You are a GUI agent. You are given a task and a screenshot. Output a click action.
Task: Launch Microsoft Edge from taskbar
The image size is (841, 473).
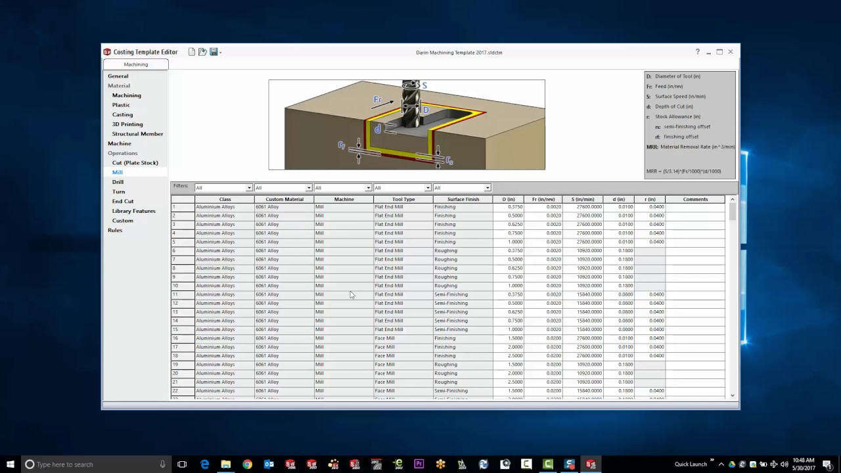pos(204,464)
